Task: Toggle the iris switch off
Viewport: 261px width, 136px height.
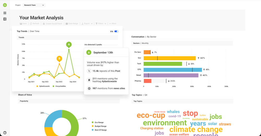Action: point(116,31)
